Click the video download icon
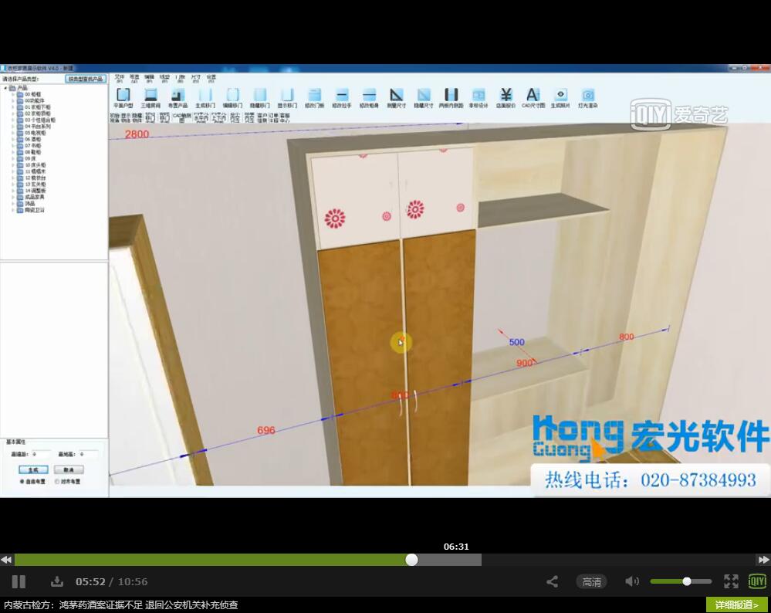The width and height of the screenshot is (771, 613). (57, 581)
